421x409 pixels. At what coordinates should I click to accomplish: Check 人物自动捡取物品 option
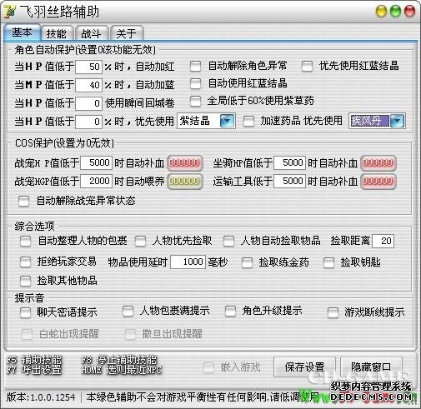coord(228,241)
